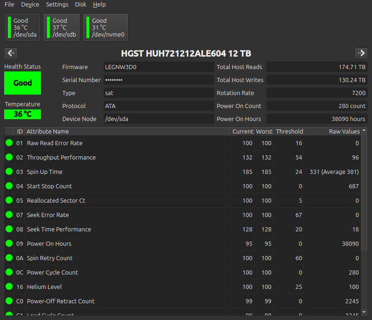The image size is (372, 320).
Task: Click the ID column header
Action: pyautogui.click(x=20, y=131)
